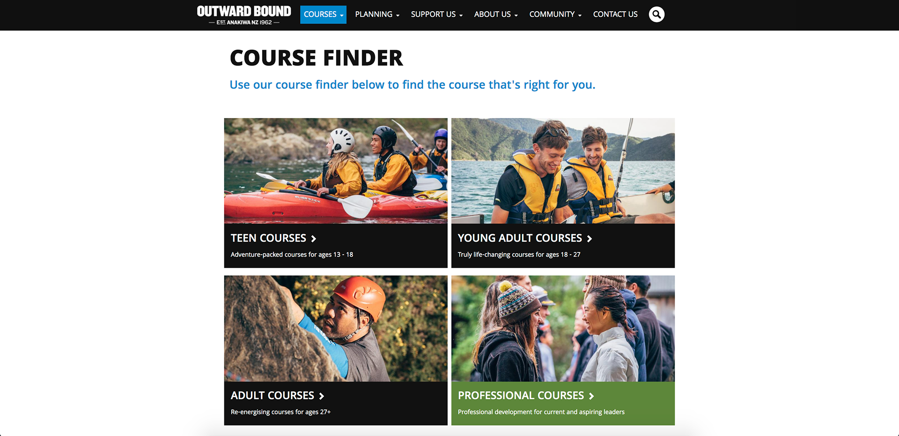Image resolution: width=899 pixels, height=436 pixels.
Task: Expand the Courses dropdown menu
Action: pos(323,15)
